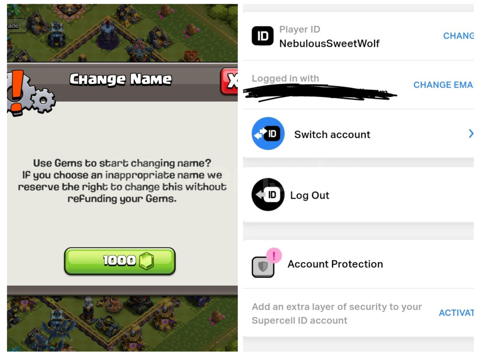Click the dark tower in top village
Viewport: 479px width, 357px height.
pyautogui.click(x=108, y=35)
